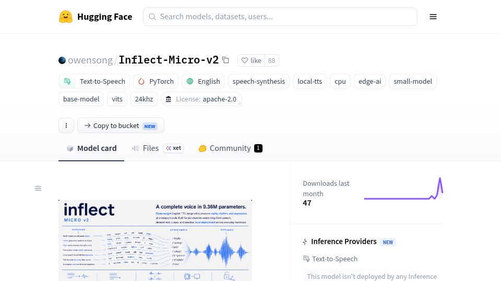Open the edge-ai tag
Viewport: 501px width, 281px height.
(x=369, y=81)
